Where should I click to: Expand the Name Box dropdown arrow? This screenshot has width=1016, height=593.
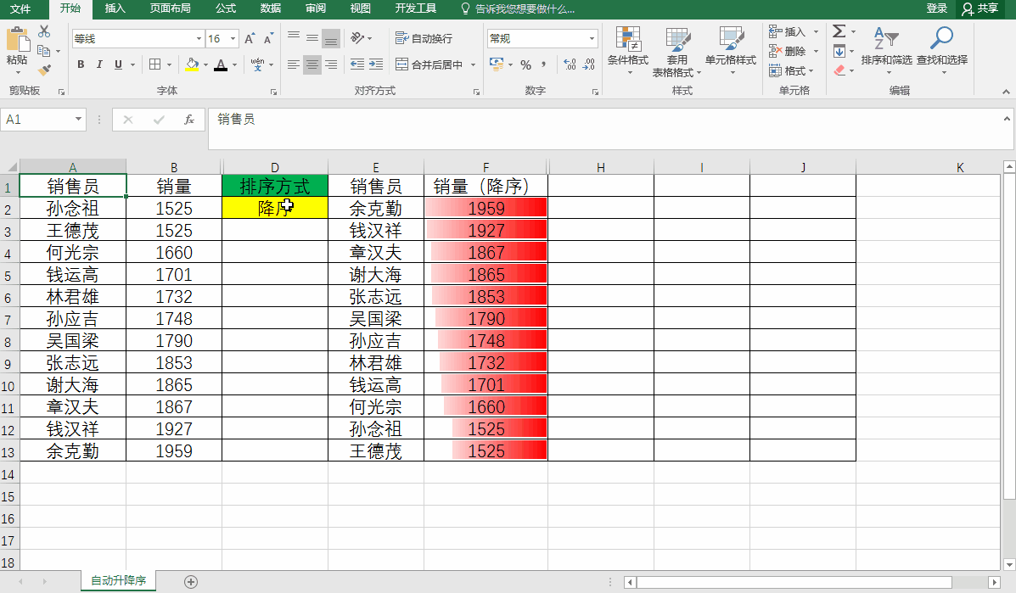tap(78, 119)
